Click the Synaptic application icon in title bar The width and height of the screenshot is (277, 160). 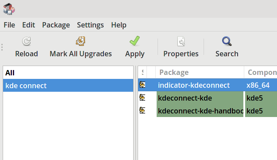pos(9,9)
